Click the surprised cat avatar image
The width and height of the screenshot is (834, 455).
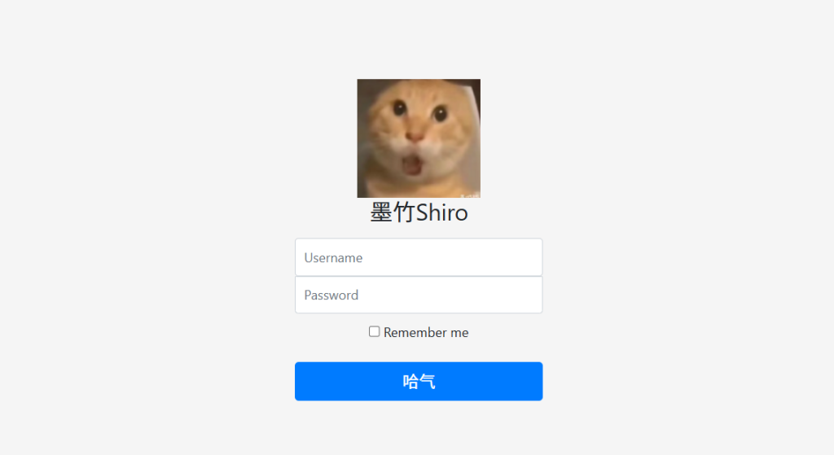(419, 138)
